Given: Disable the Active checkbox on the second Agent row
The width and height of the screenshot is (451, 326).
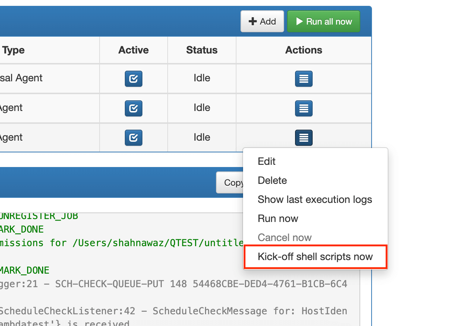Looking at the screenshot, I should pos(133,108).
